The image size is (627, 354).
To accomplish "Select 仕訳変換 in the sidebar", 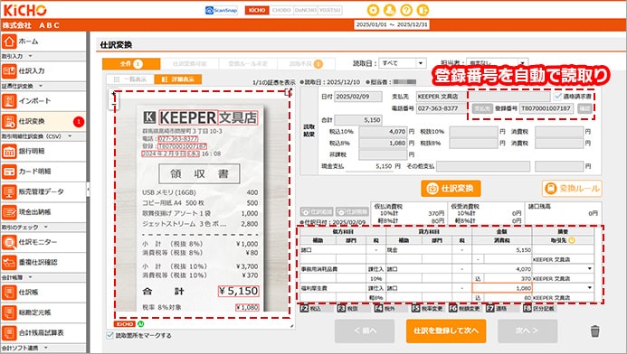I will coord(43,121).
